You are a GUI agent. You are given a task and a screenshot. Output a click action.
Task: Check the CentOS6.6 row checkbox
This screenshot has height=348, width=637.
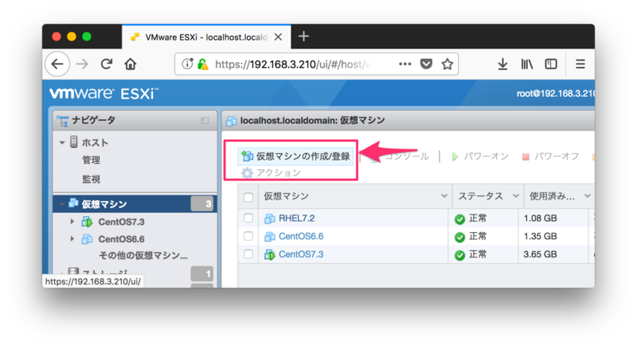(x=248, y=236)
